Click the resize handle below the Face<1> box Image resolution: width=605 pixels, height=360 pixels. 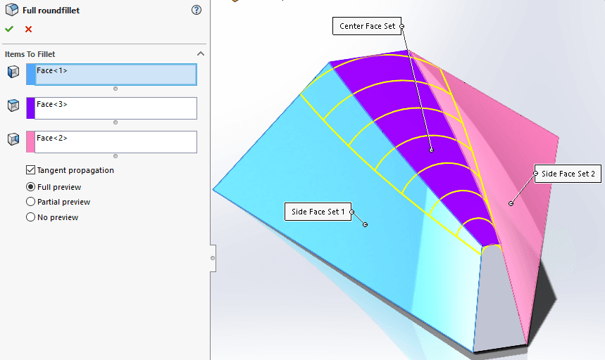pos(116,89)
